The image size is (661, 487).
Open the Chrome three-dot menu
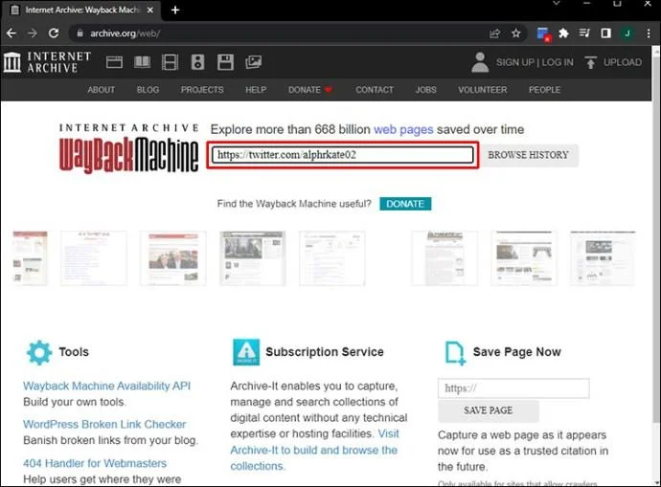point(649,33)
